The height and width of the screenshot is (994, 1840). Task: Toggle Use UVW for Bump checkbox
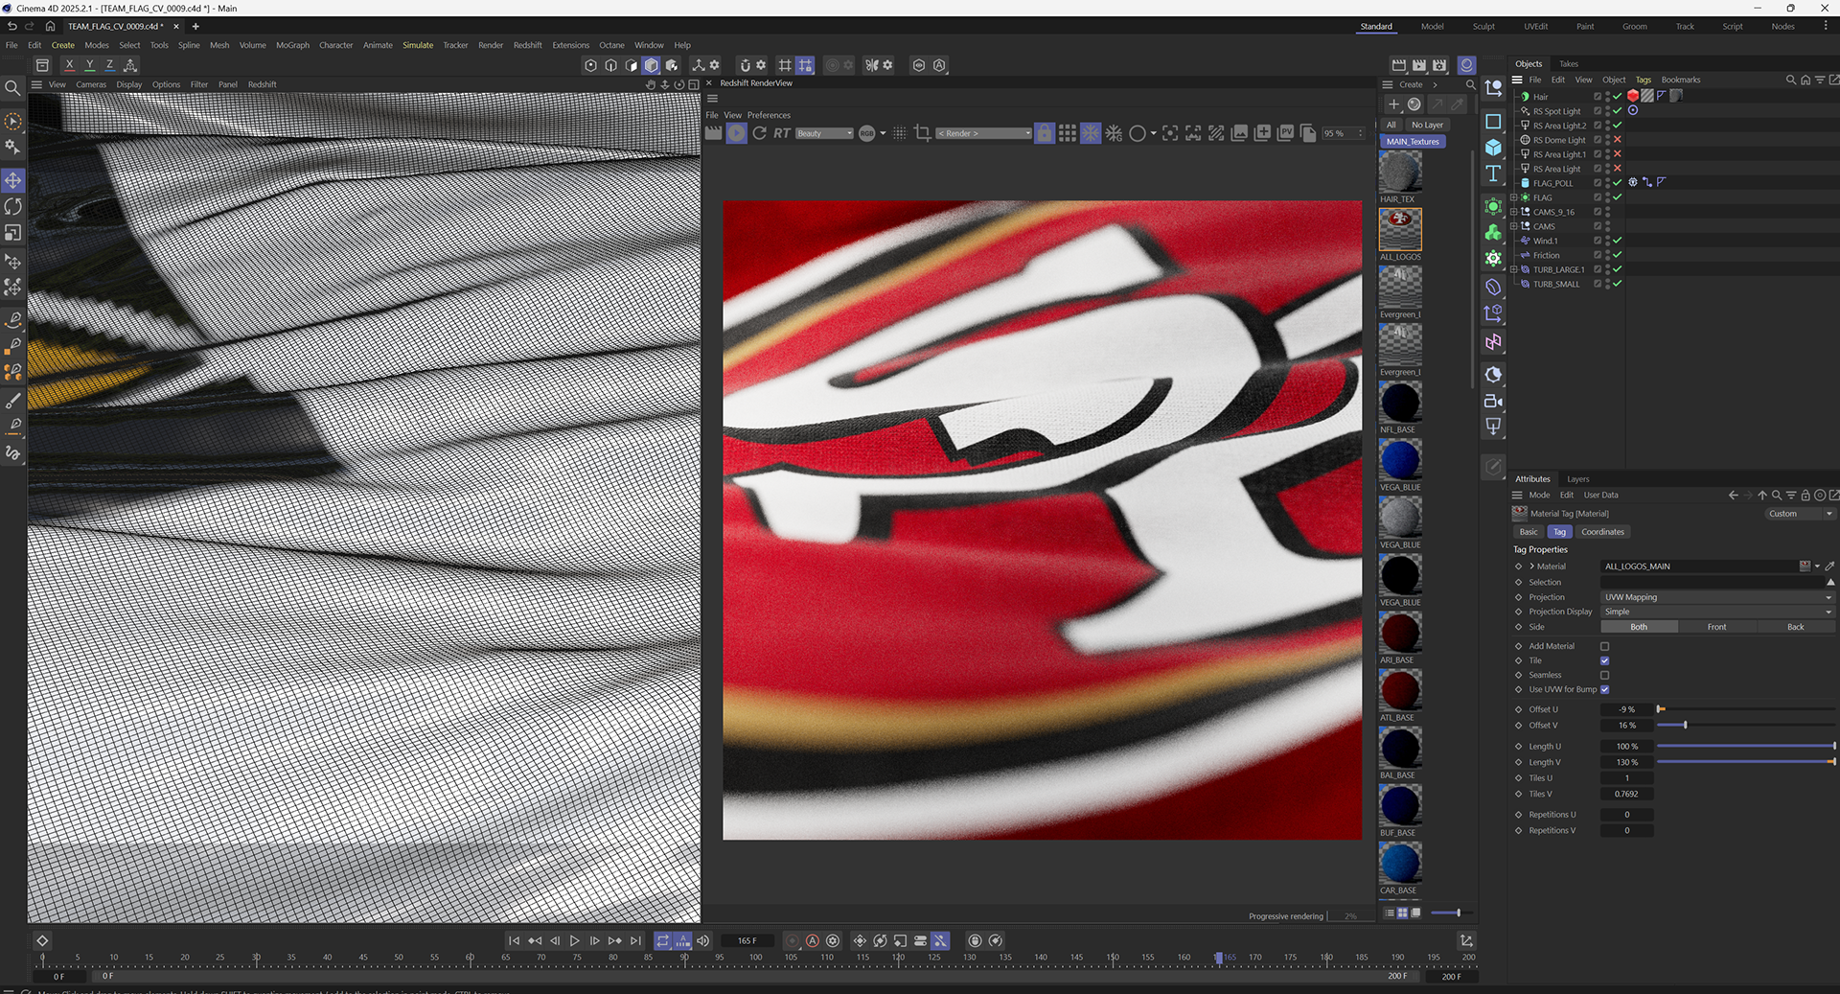1605,689
